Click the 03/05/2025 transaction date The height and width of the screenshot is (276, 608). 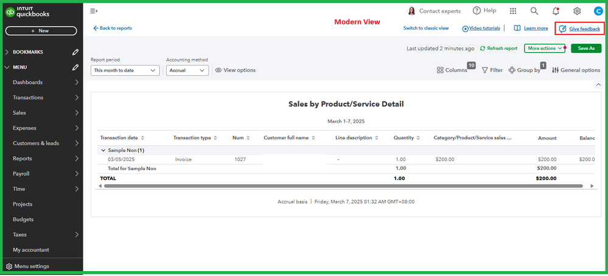121,159
